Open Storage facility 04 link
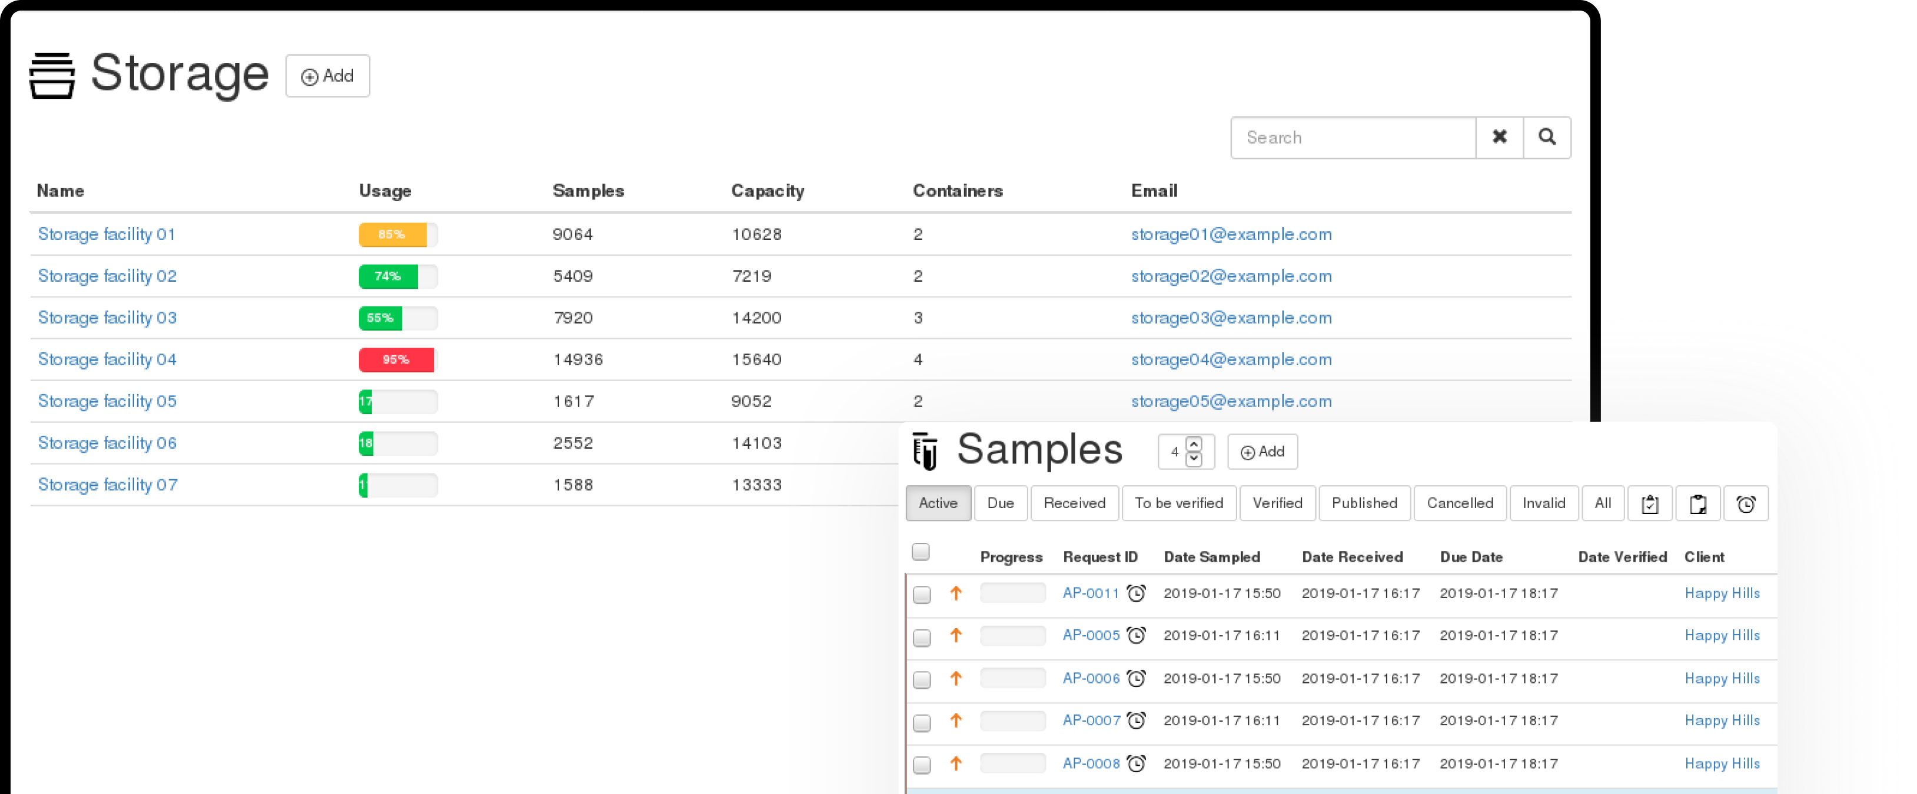Screen dimensions: 1917x794 click(107, 359)
